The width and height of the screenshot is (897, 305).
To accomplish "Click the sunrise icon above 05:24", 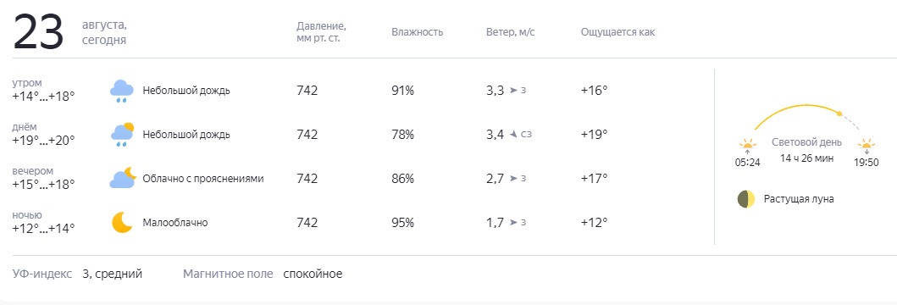I will coord(747,146).
